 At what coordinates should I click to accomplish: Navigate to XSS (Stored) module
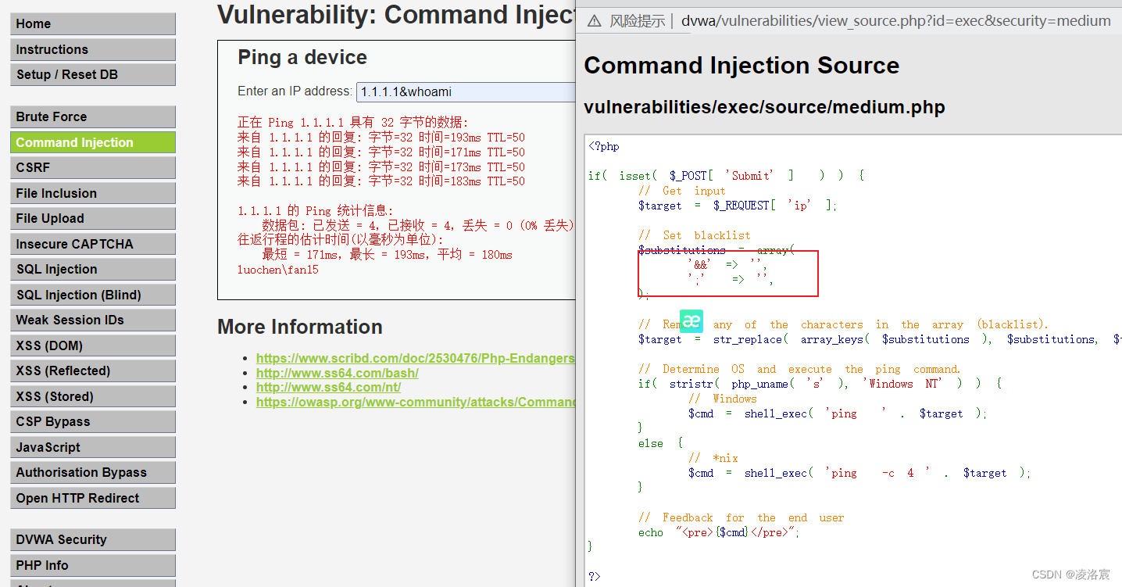[92, 396]
